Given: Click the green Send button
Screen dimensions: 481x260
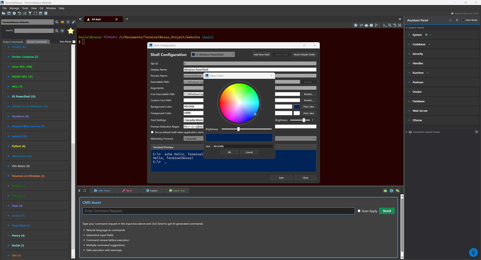Looking at the screenshot, I should pyautogui.click(x=387, y=211).
